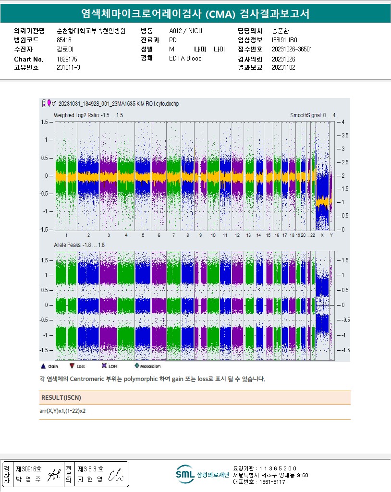Click the red Loss triangle legend icon

pos(72,366)
